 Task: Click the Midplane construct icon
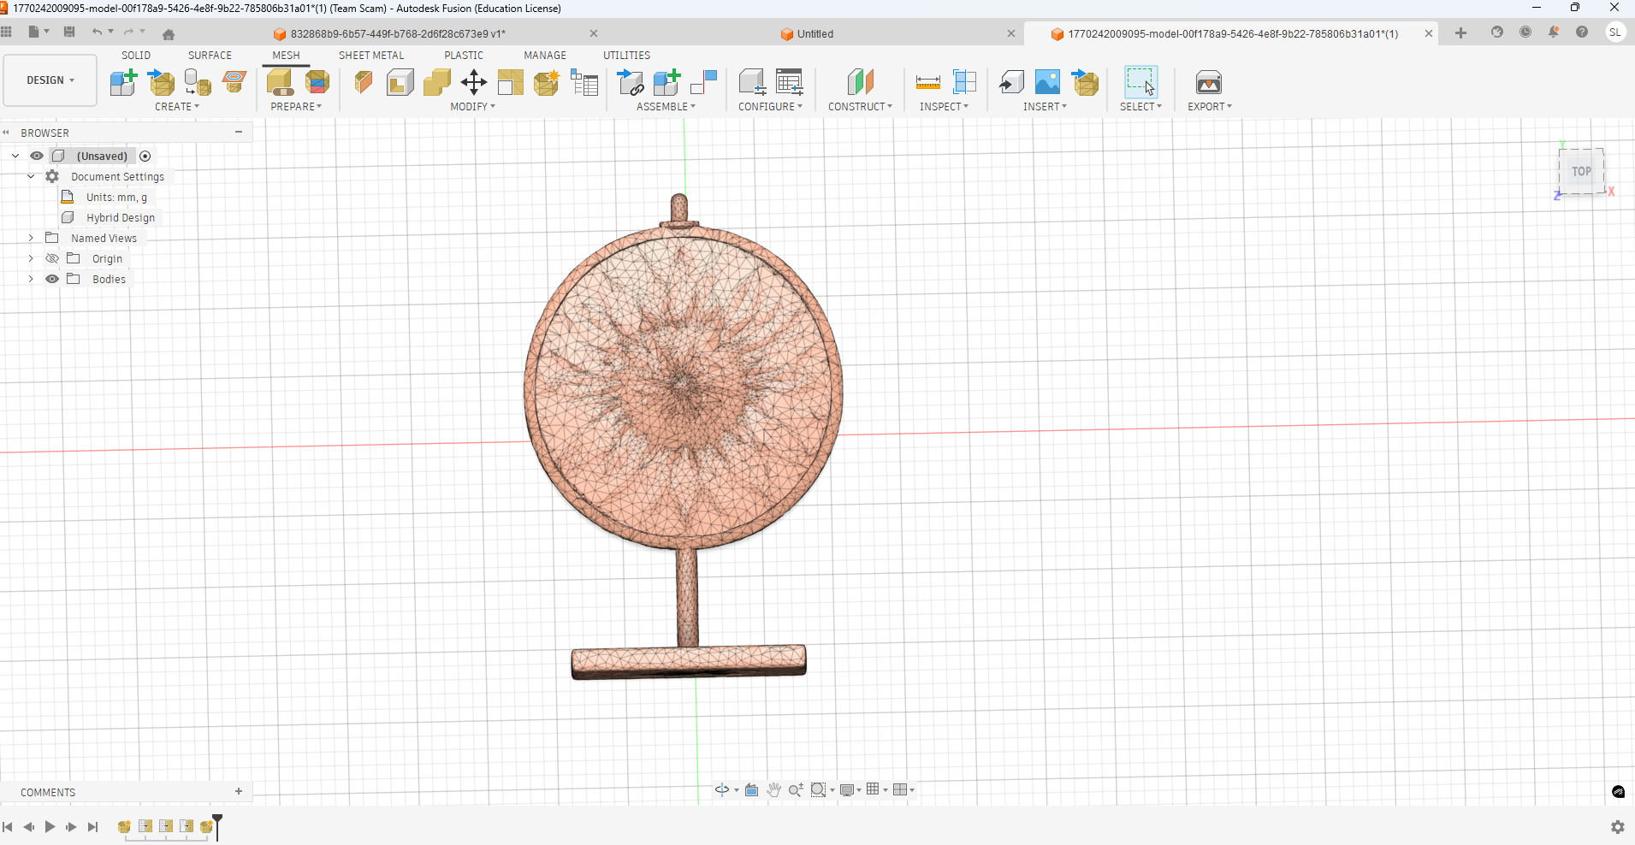pos(861,82)
